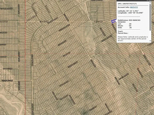The height and width of the screenshot is (115, 154).
Task: Select the blue highlighted parcel on map
Action: click(114, 21)
